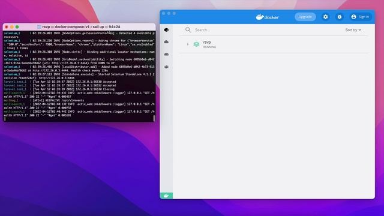Click the search magnifier icon
384x216 pixels.
click(x=188, y=30)
